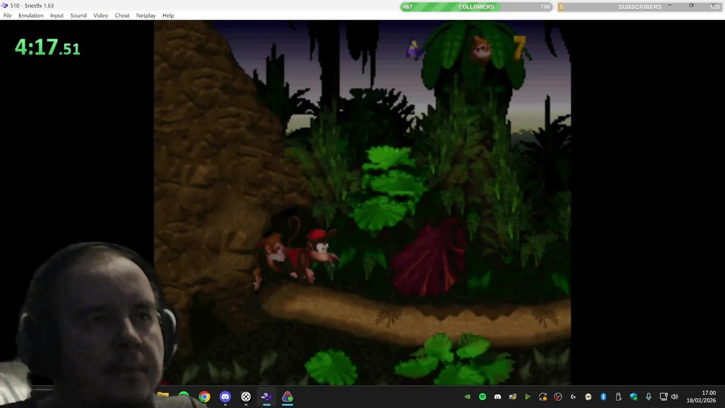Open Discord from the taskbar

pyautogui.click(x=225, y=397)
